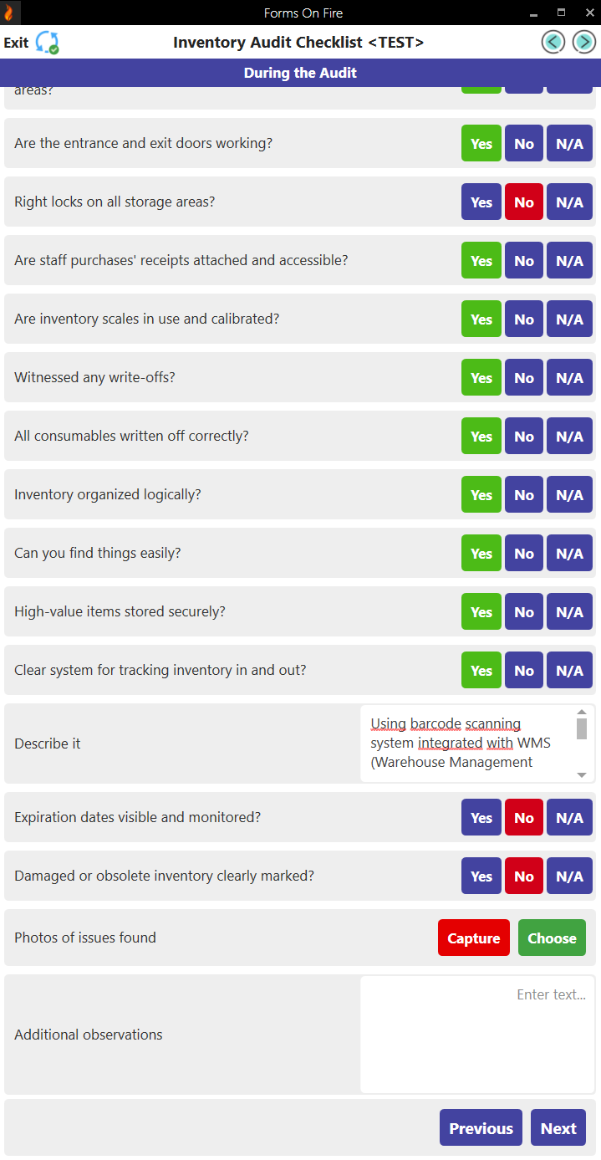
Task: Click the sync status icon beside Exit
Action: point(47,43)
